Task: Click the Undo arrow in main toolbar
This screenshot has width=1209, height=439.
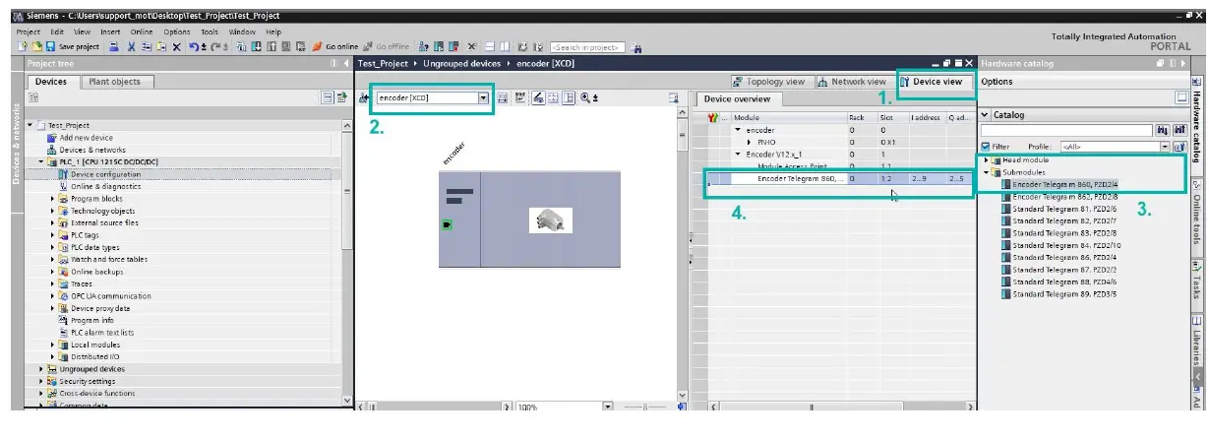Action: pos(193,46)
